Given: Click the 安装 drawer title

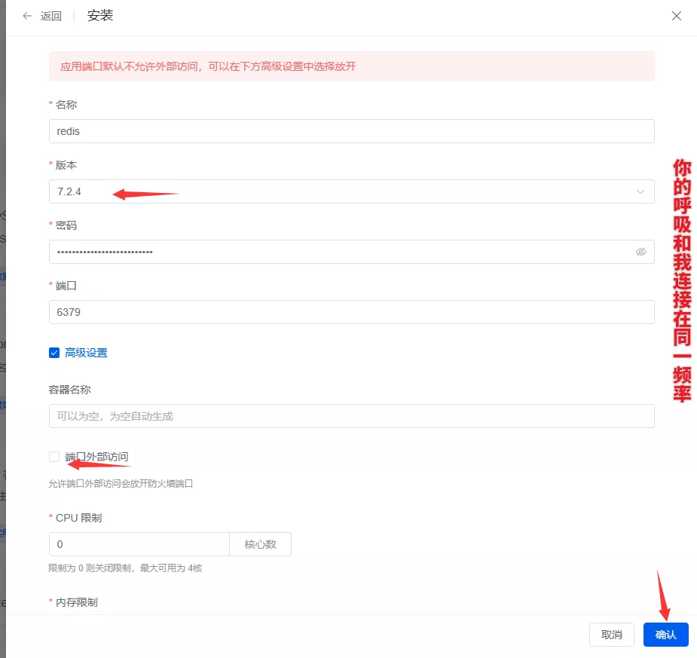Looking at the screenshot, I should pos(100,16).
